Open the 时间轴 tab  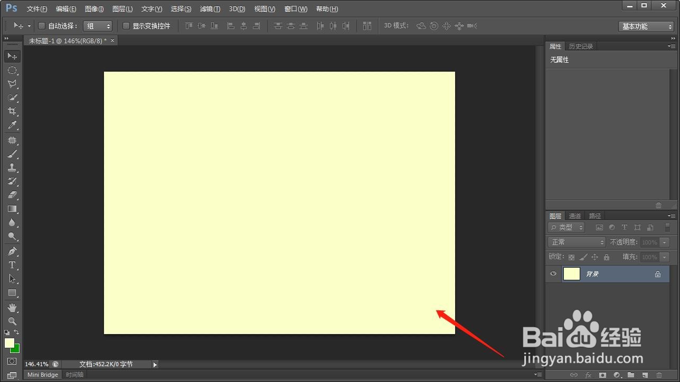[74, 375]
